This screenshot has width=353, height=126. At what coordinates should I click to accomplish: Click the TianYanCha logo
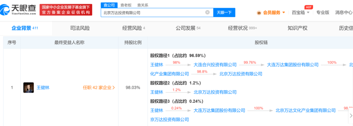tap(18, 10)
